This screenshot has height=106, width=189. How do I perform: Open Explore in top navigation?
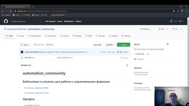pyautogui.click(x=79, y=21)
